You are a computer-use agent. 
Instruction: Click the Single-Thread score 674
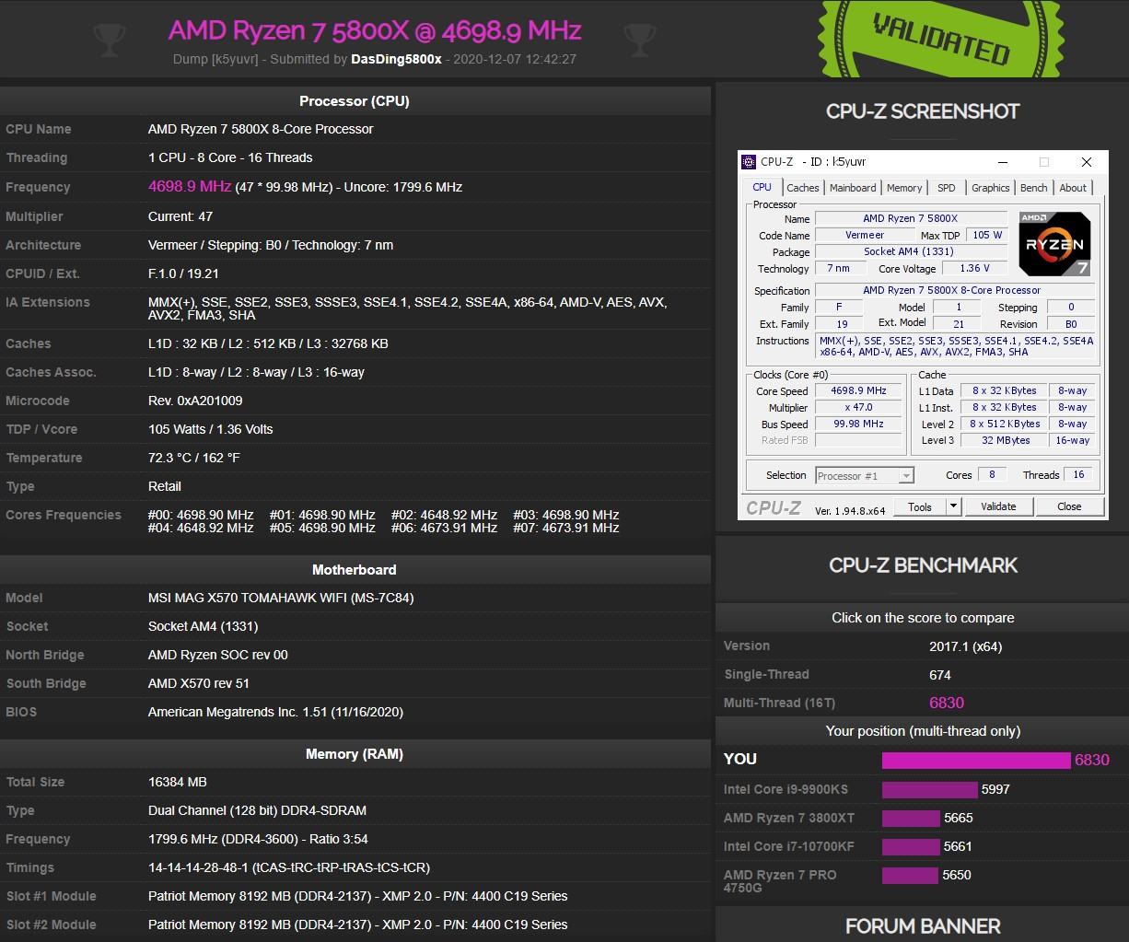940,675
